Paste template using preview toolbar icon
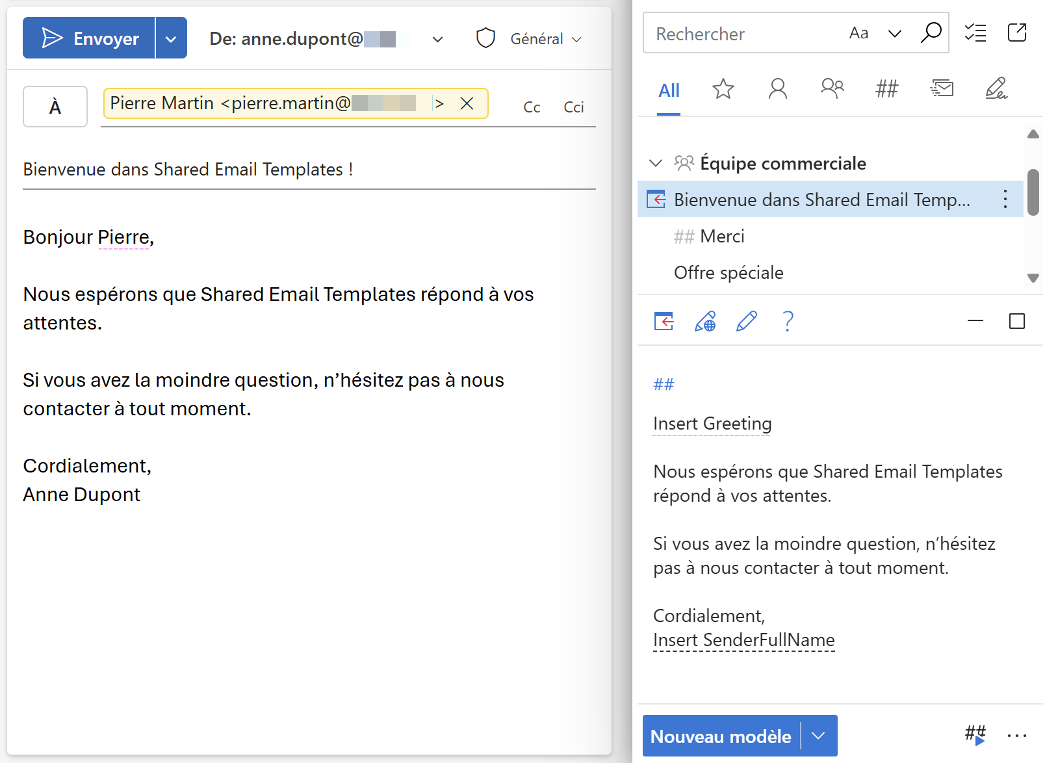This screenshot has width=1045, height=763. 664,320
